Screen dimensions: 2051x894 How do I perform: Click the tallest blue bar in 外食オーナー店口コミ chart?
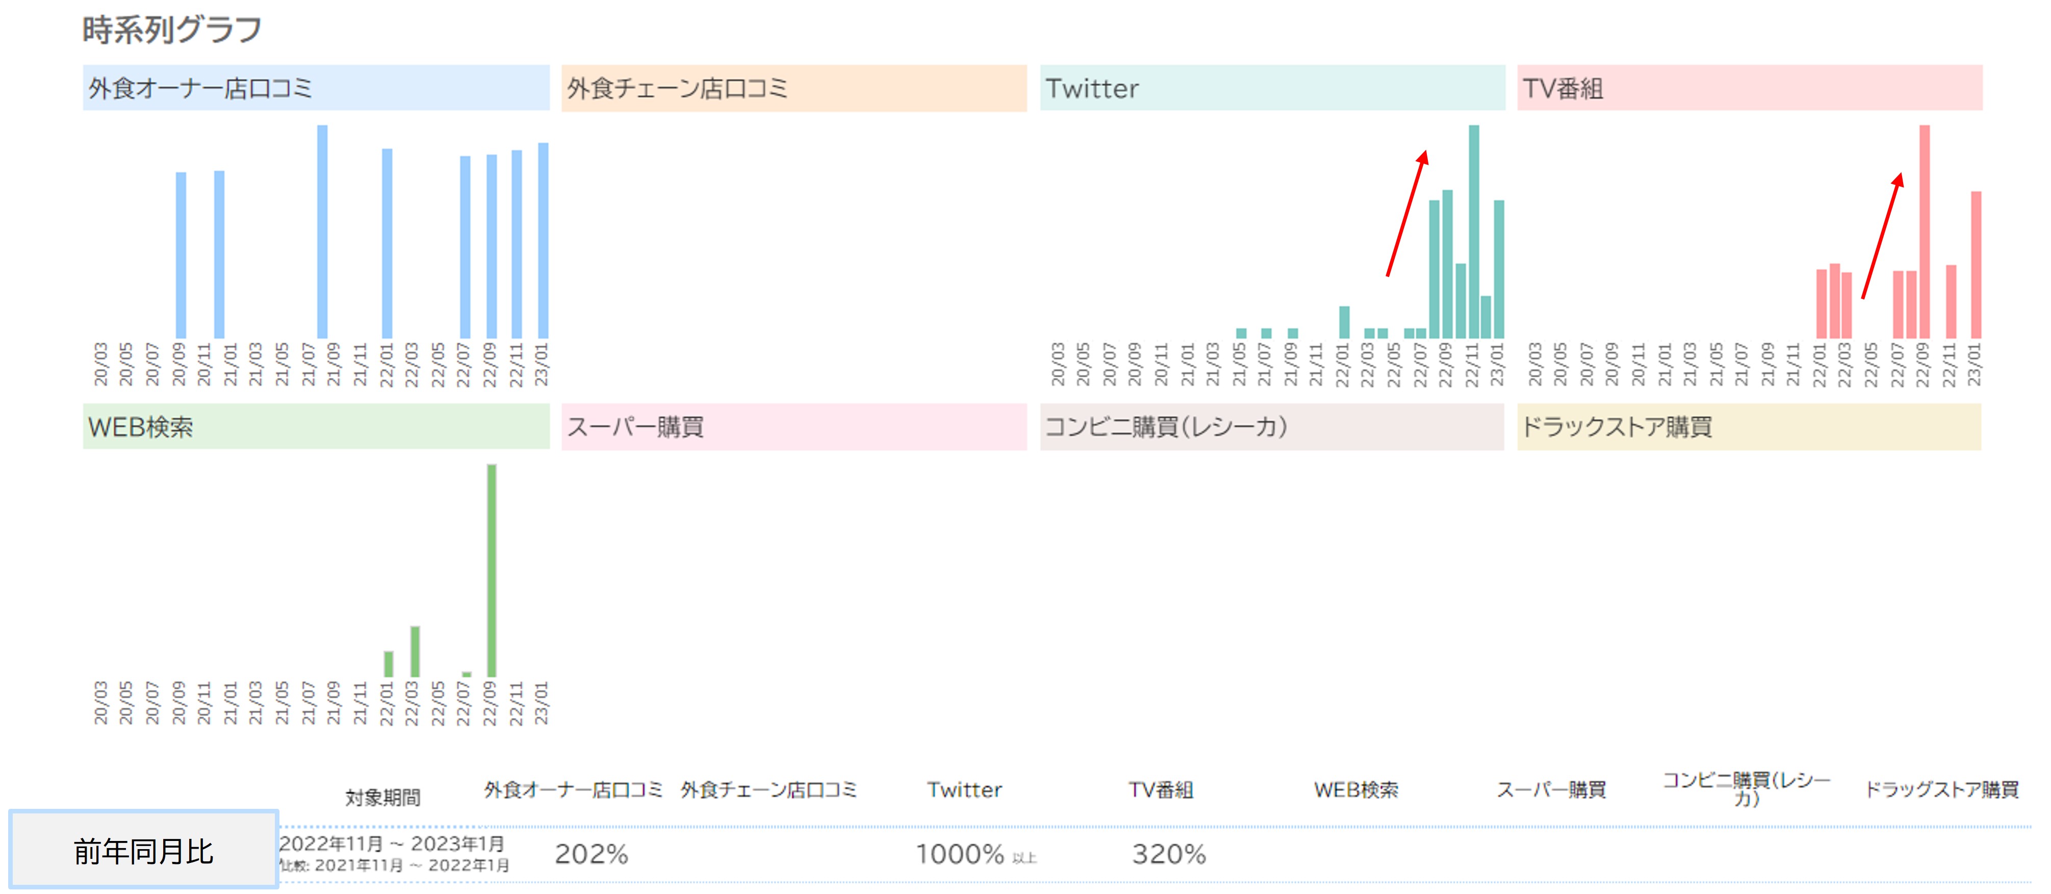click(x=322, y=231)
